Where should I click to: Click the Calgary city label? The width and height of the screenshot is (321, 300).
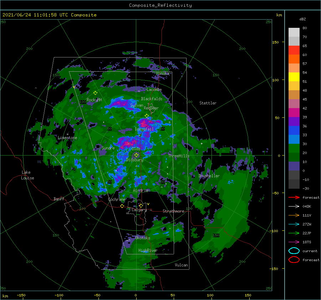coord(139,210)
